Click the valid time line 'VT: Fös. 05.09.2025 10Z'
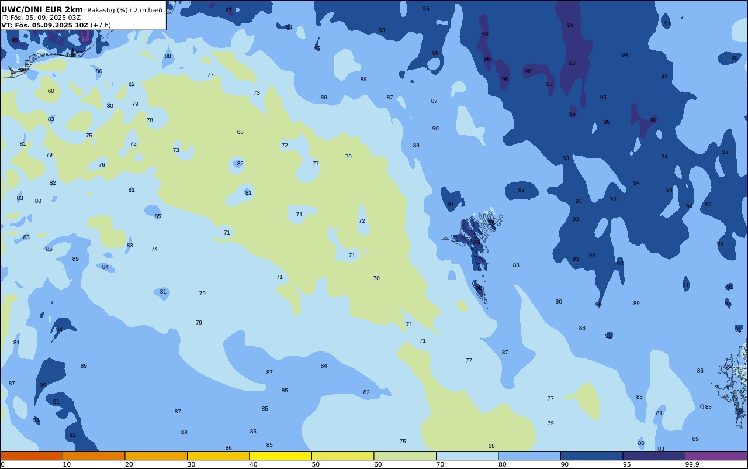The height and width of the screenshot is (469, 748). click(45, 25)
